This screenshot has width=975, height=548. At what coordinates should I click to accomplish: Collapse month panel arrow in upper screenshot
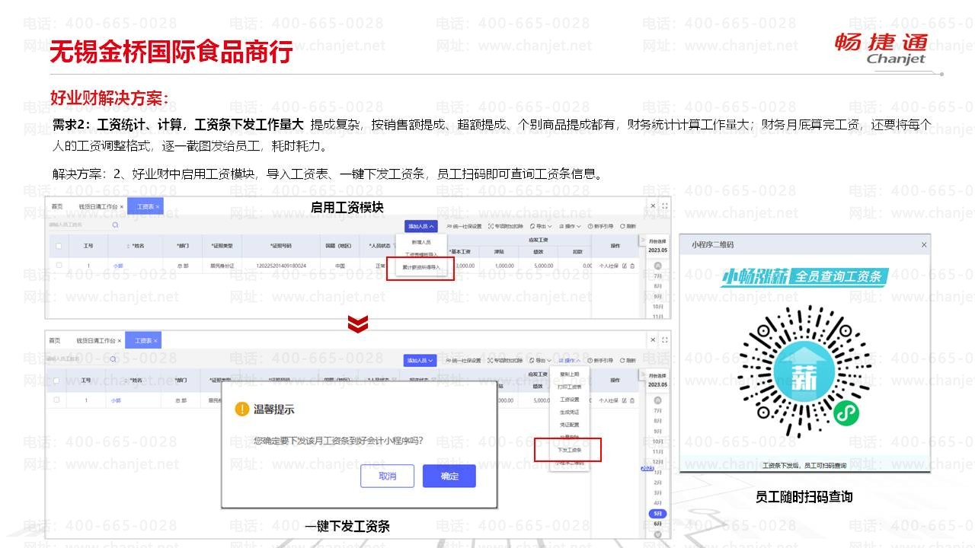642,240
